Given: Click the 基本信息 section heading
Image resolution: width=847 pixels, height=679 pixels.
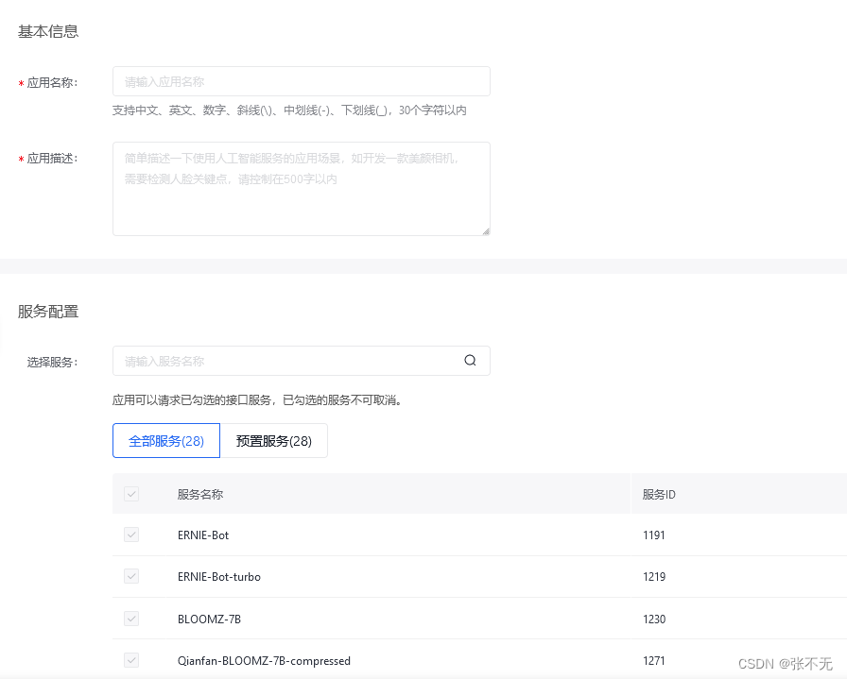Looking at the screenshot, I should pos(48,31).
